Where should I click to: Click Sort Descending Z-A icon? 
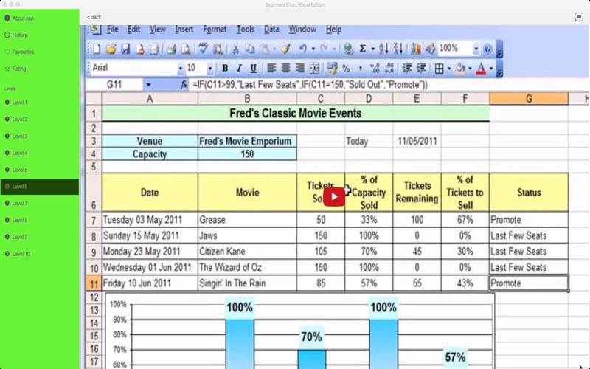[x=398, y=49]
